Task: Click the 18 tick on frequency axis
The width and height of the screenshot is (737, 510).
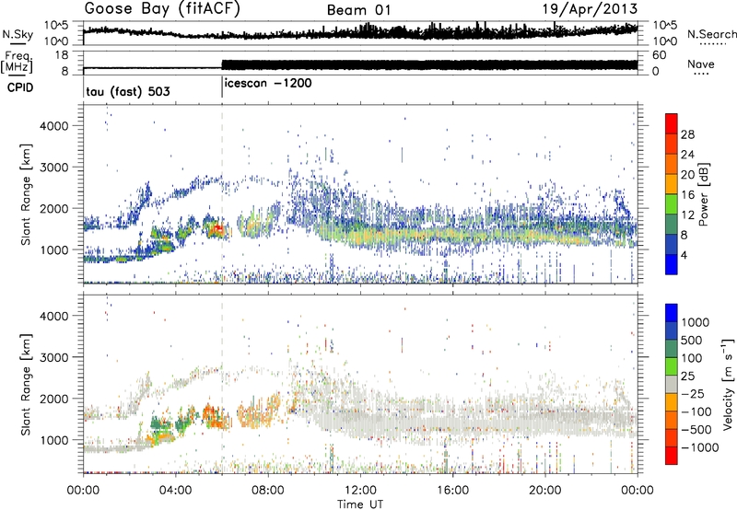Action: (x=62, y=55)
